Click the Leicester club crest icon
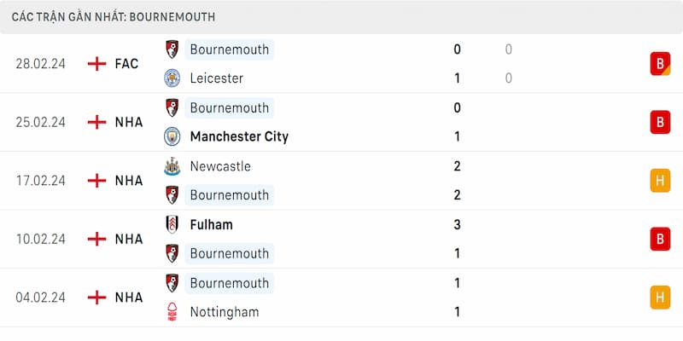 click(x=172, y=78)
